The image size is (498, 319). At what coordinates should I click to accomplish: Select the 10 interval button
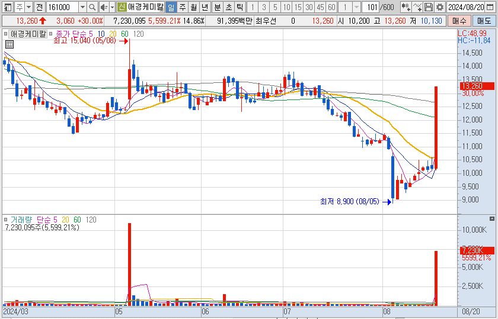pos(286,7)
